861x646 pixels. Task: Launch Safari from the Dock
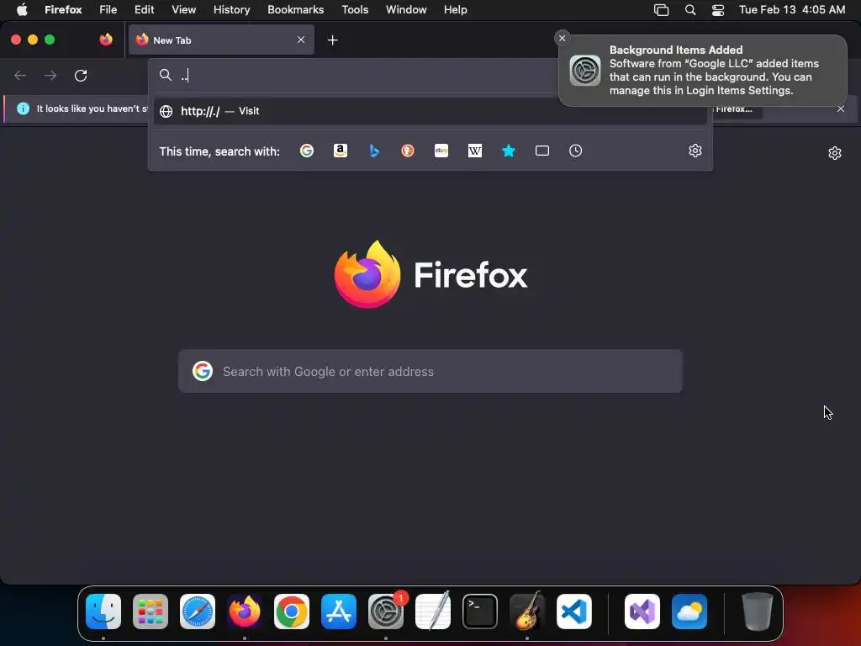point(198,612)
